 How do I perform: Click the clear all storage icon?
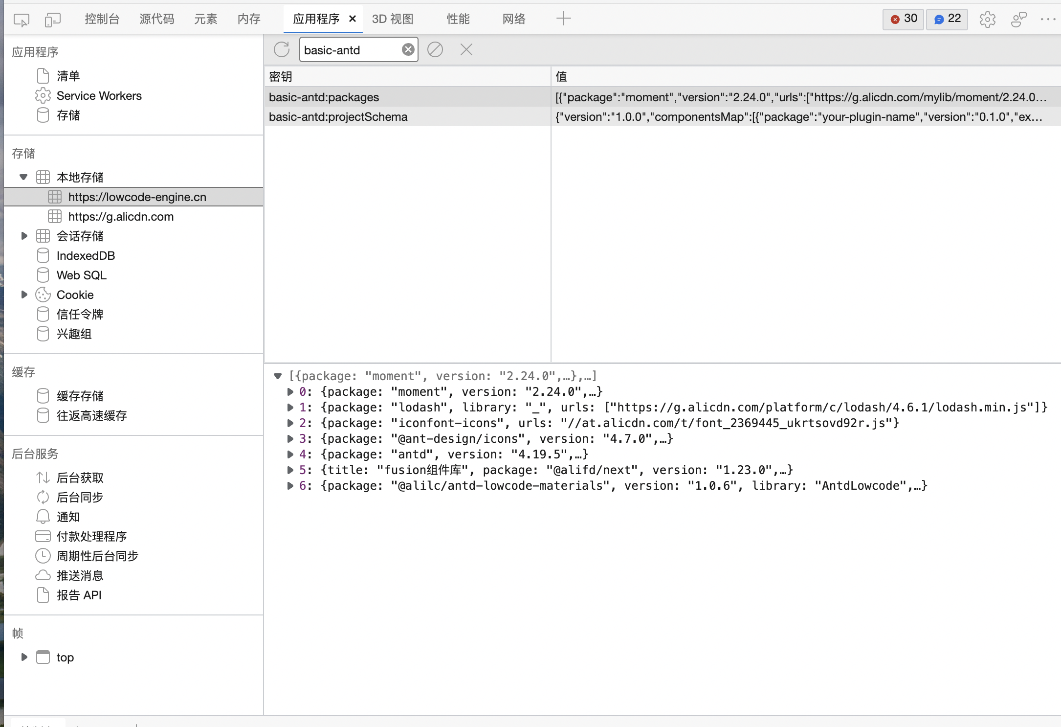tap(435, 49)
